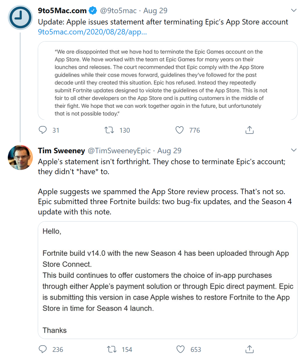View Tim Sweeney's profile photo
Viewport: 305px width, 359px height.
20,157
